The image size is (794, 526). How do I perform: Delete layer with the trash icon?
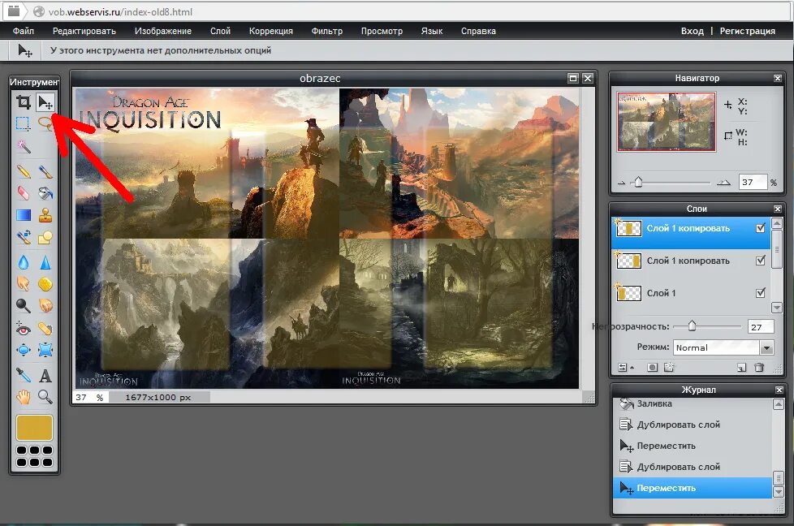[x=759, y=368]
